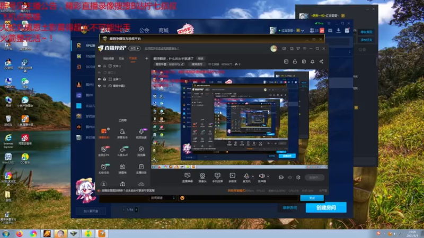
Task: Select the second scene tab
Action: (121, 59)
